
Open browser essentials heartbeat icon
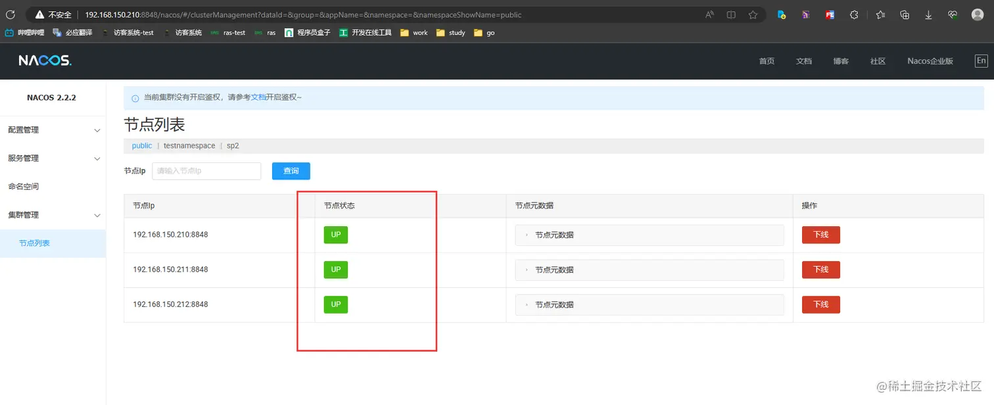click(953, 14)
